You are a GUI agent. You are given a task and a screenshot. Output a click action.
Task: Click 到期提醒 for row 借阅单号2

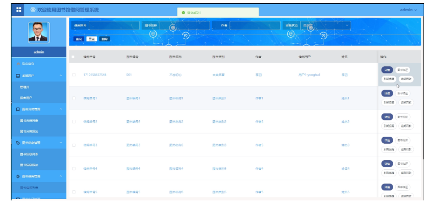(389, 126)
